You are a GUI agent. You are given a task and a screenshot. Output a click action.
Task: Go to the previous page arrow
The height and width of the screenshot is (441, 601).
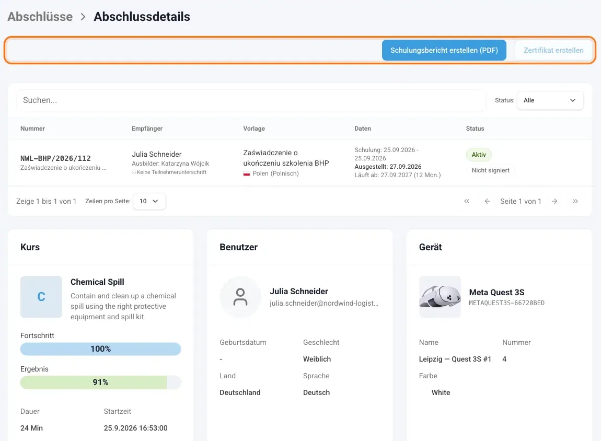487,201
